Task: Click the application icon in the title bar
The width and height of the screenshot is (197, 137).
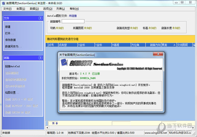Action: click(4, 3)
